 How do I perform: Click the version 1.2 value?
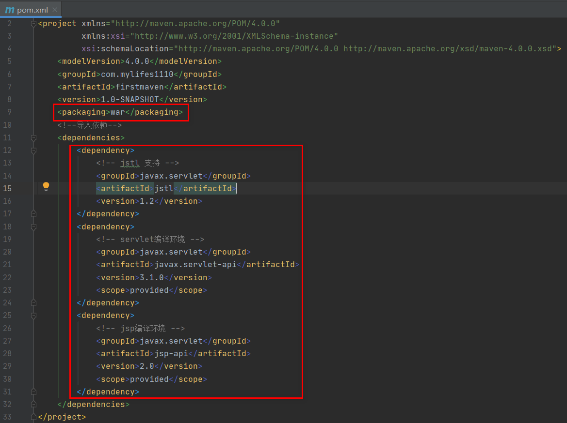pos(147,201)
